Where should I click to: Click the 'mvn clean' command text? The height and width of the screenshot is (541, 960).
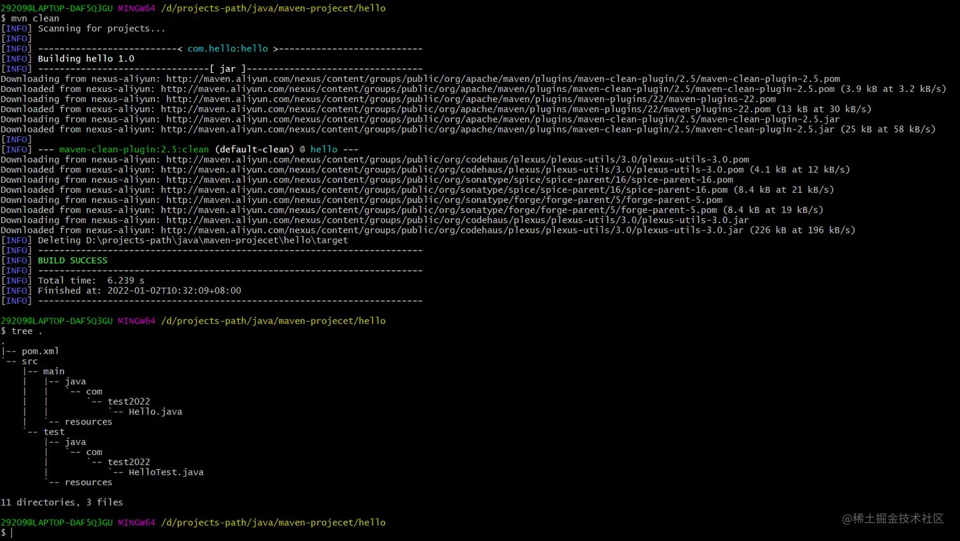pos(35,18)
